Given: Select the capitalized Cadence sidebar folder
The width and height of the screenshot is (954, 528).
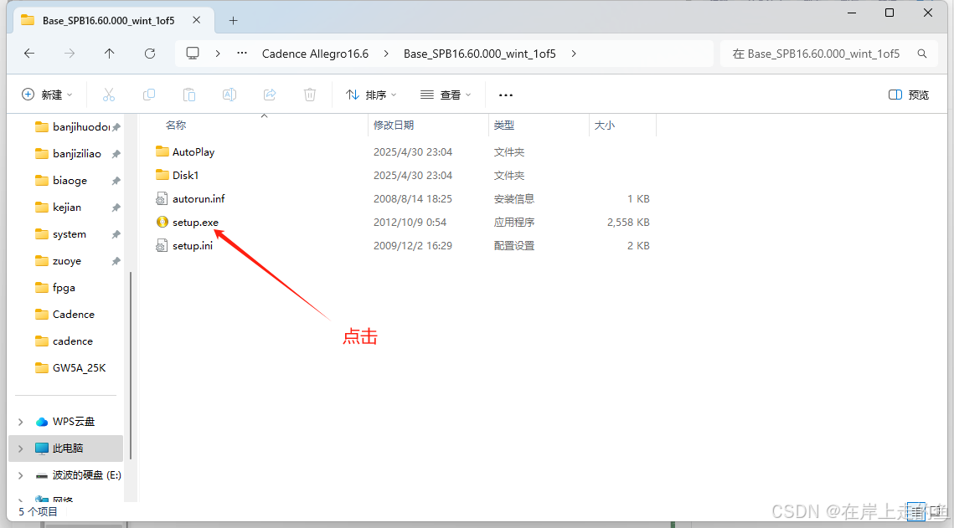Looking at the screenshot, I should tap(74, 314).
